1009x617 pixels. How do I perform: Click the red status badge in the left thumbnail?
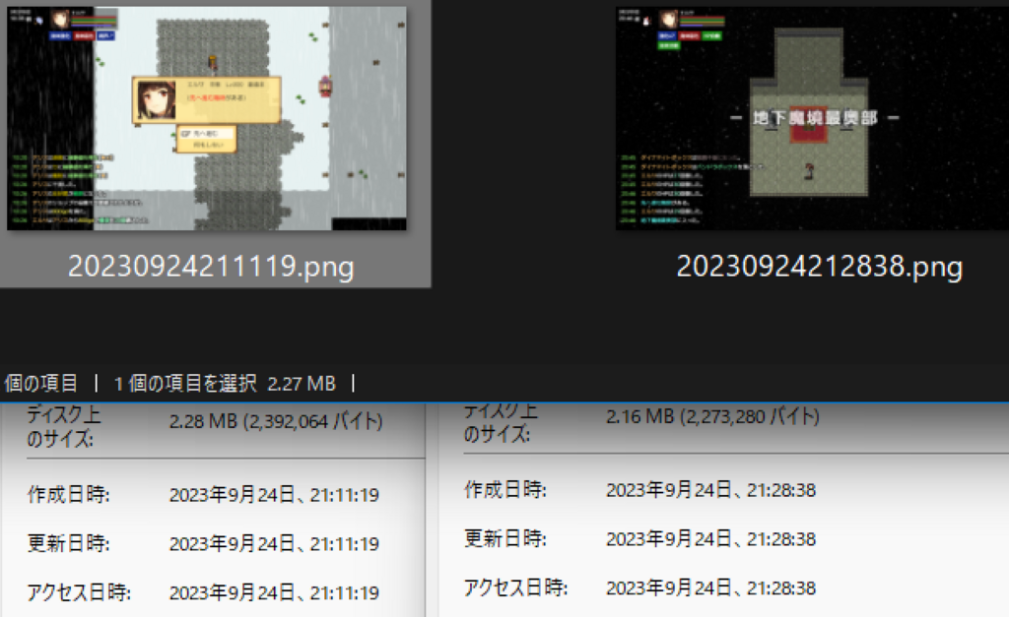pos(85,35)
